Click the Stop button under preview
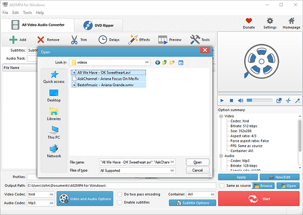Image resolution: width=303 pixels, height=215 pixels. pyautogui.click(x=232, y=100)
